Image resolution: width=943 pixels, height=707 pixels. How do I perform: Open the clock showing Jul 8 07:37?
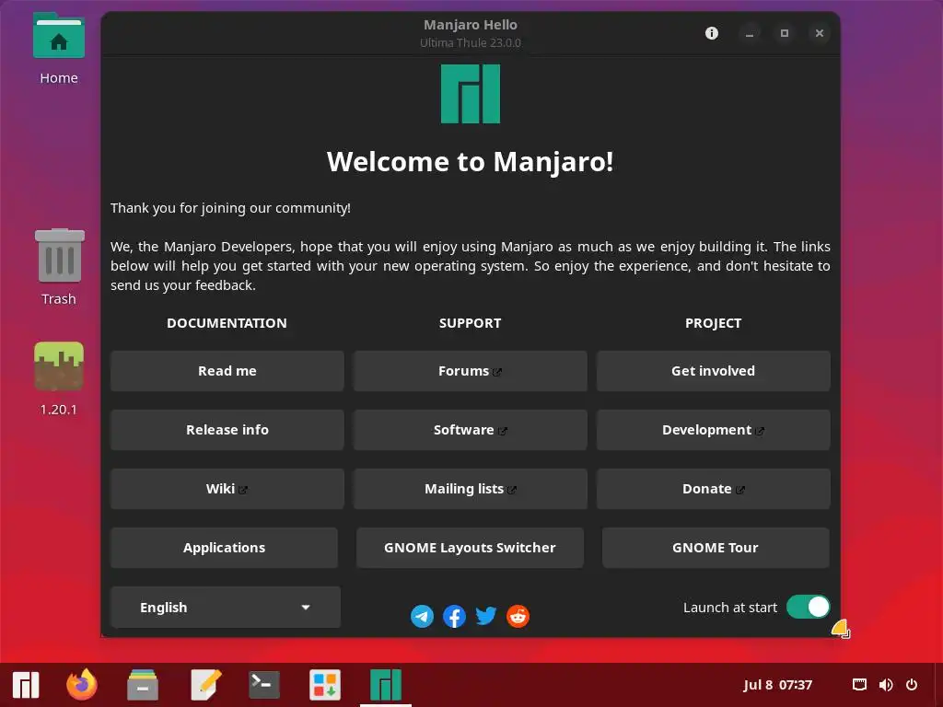(777, 685)
